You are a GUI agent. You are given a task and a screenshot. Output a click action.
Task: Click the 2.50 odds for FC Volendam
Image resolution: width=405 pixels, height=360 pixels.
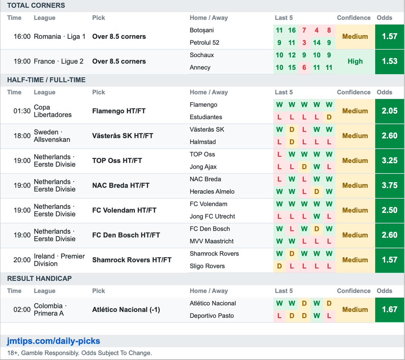pyautogui.click(x=389, y=210)
